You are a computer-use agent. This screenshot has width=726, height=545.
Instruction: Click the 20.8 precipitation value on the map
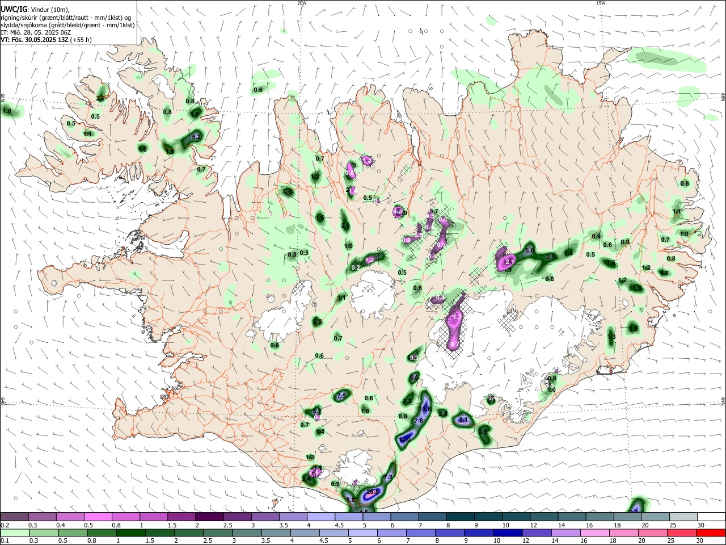click(x=373, y=492)
